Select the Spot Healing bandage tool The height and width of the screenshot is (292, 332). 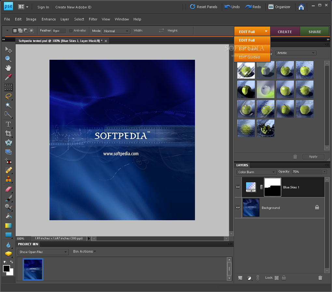(8, 170)
